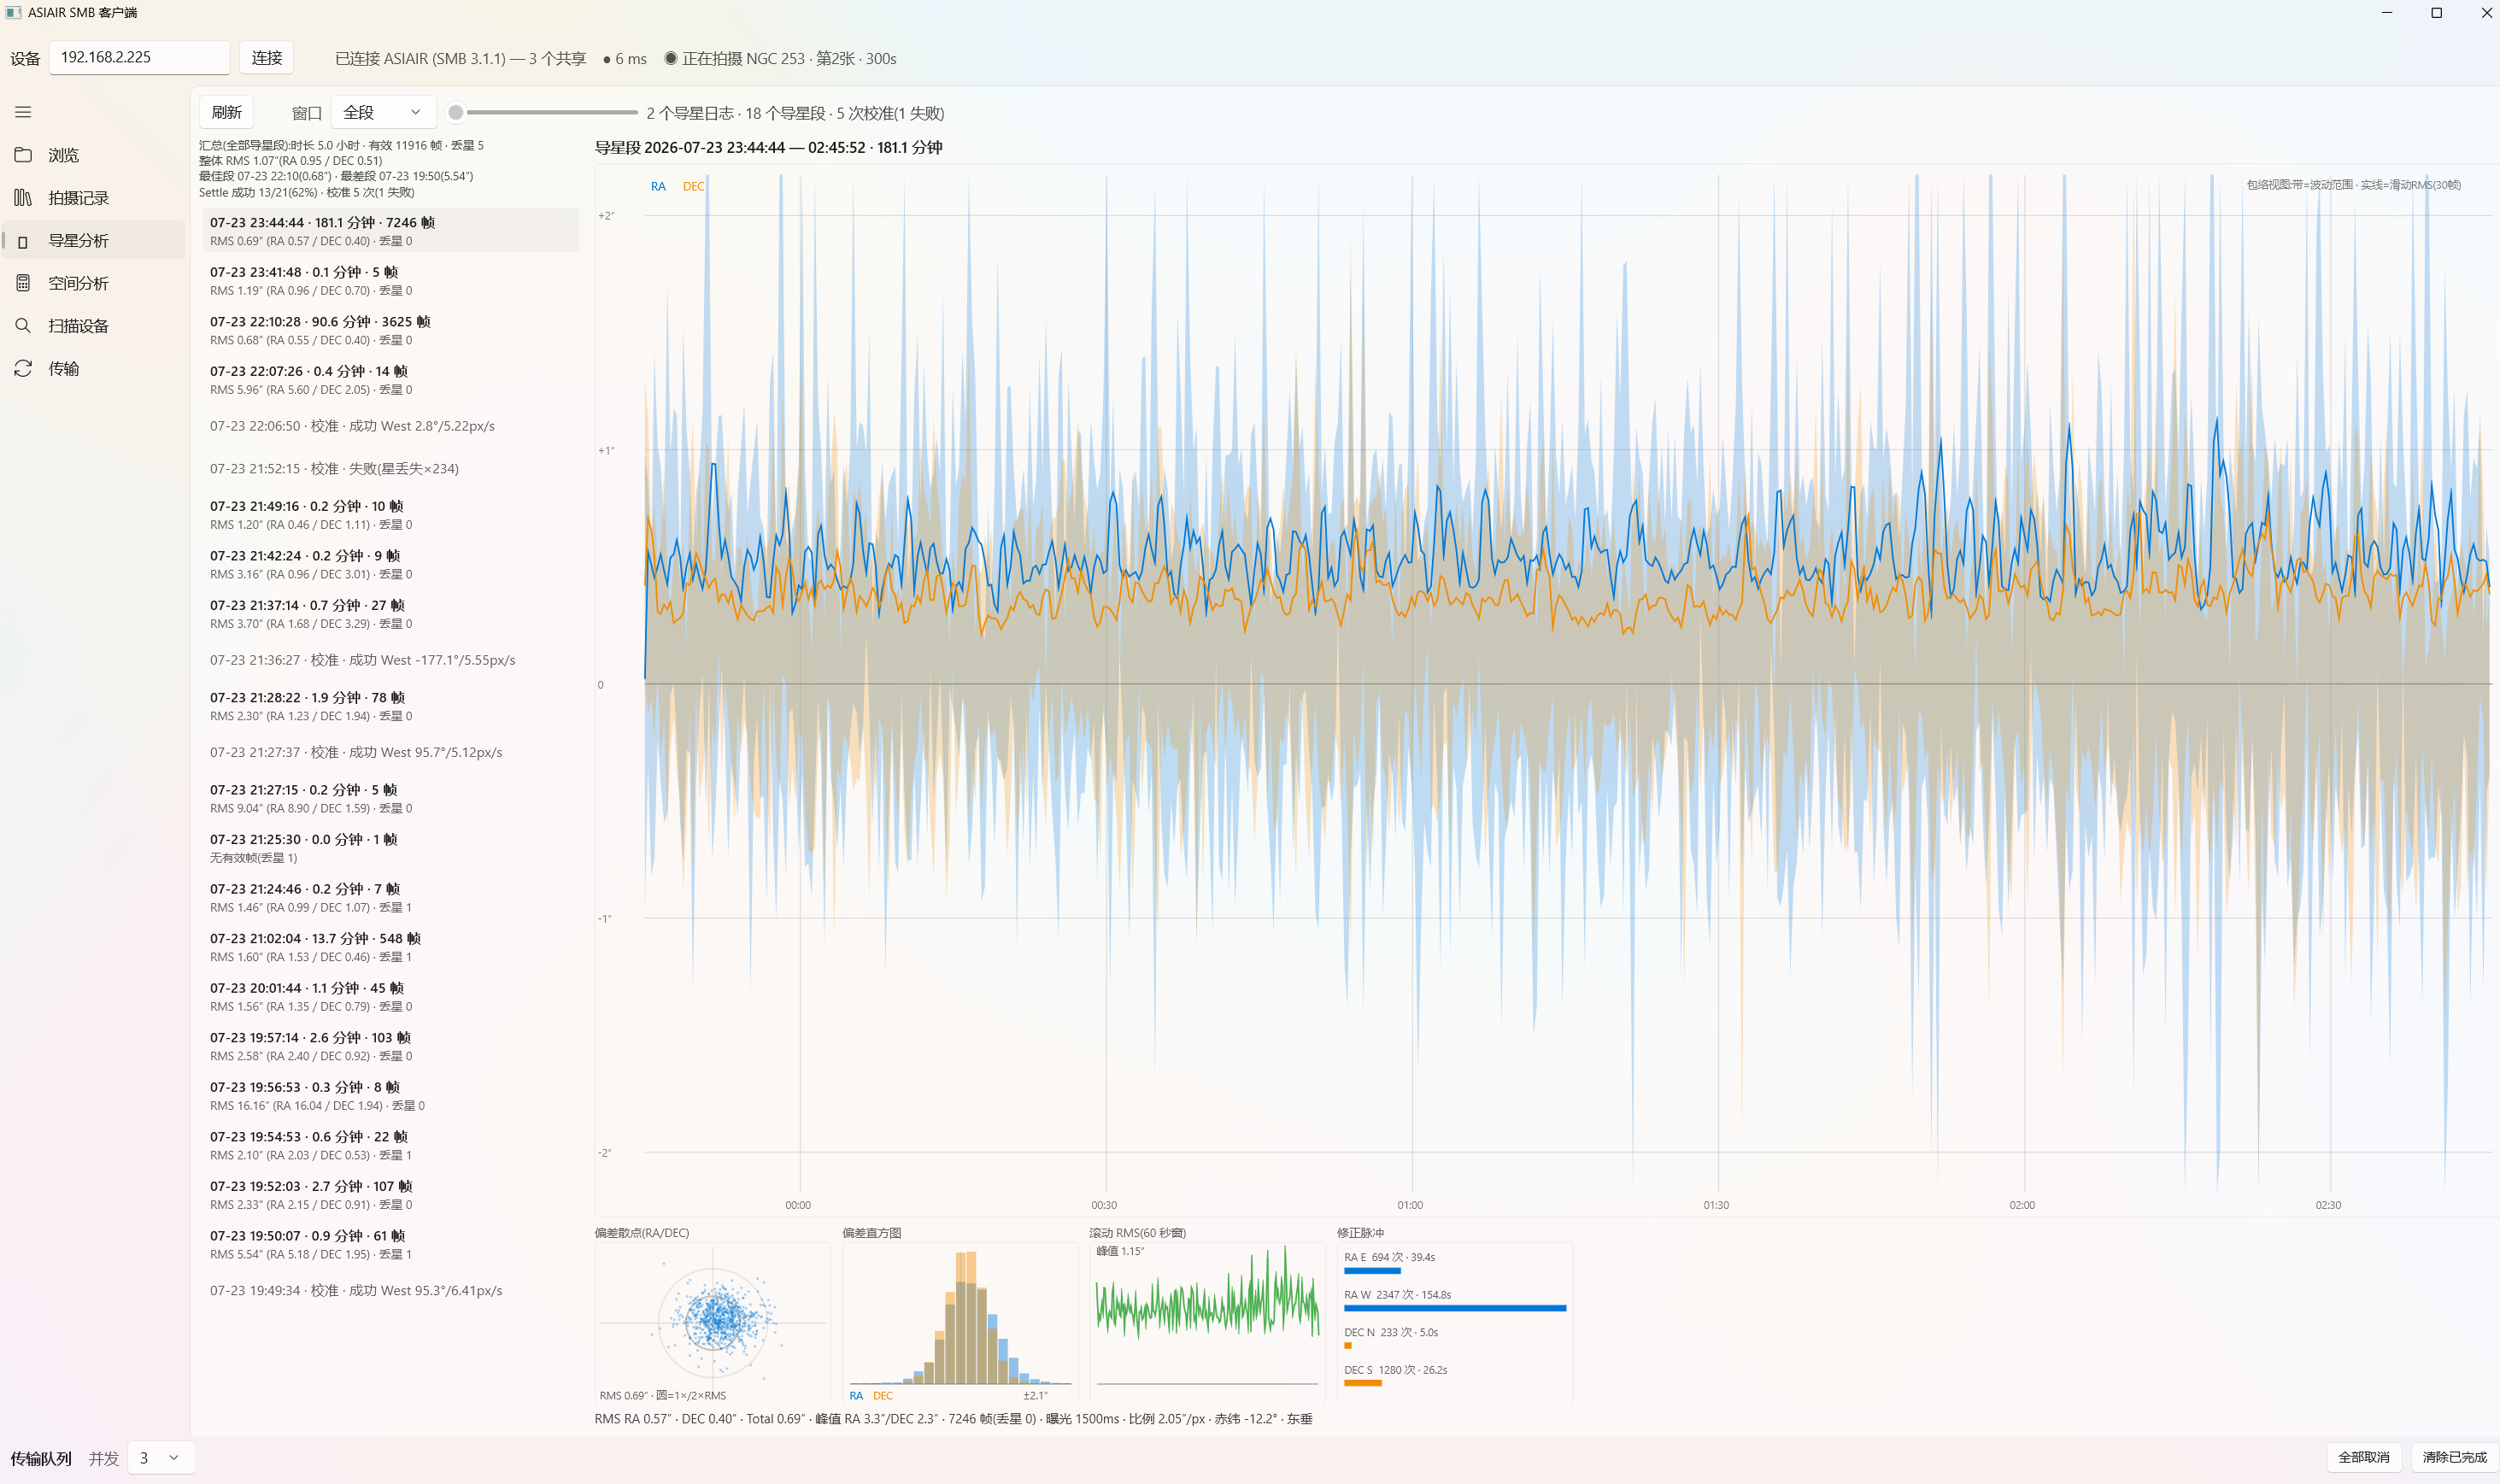Open the 并发 count dropdown
The width and height of the screenshot is (2500, 1484).
click(161, 1458)
